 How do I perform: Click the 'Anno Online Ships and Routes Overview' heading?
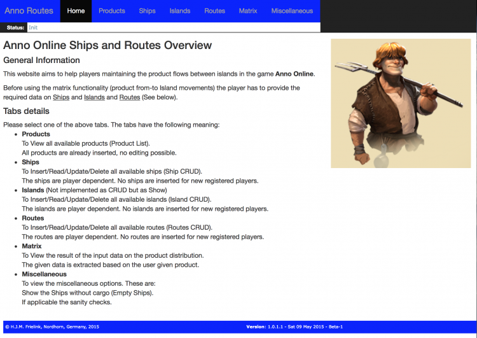(x=107, y=45)
